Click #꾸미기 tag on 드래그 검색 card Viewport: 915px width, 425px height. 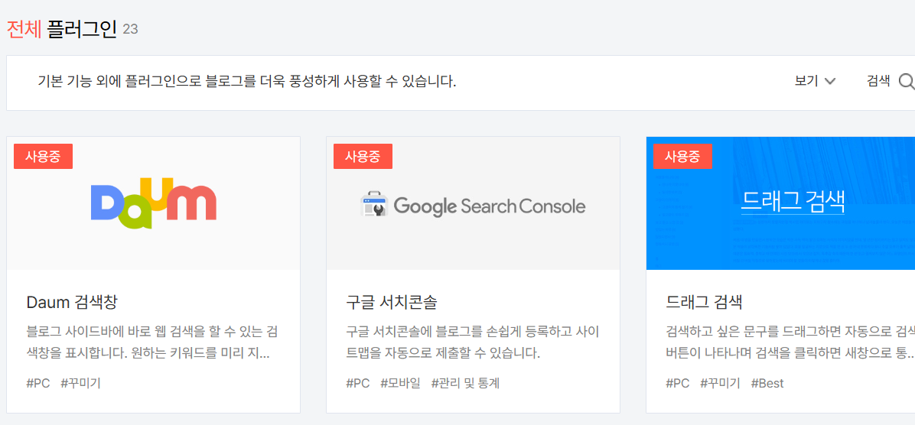click(x=720, y=383)
